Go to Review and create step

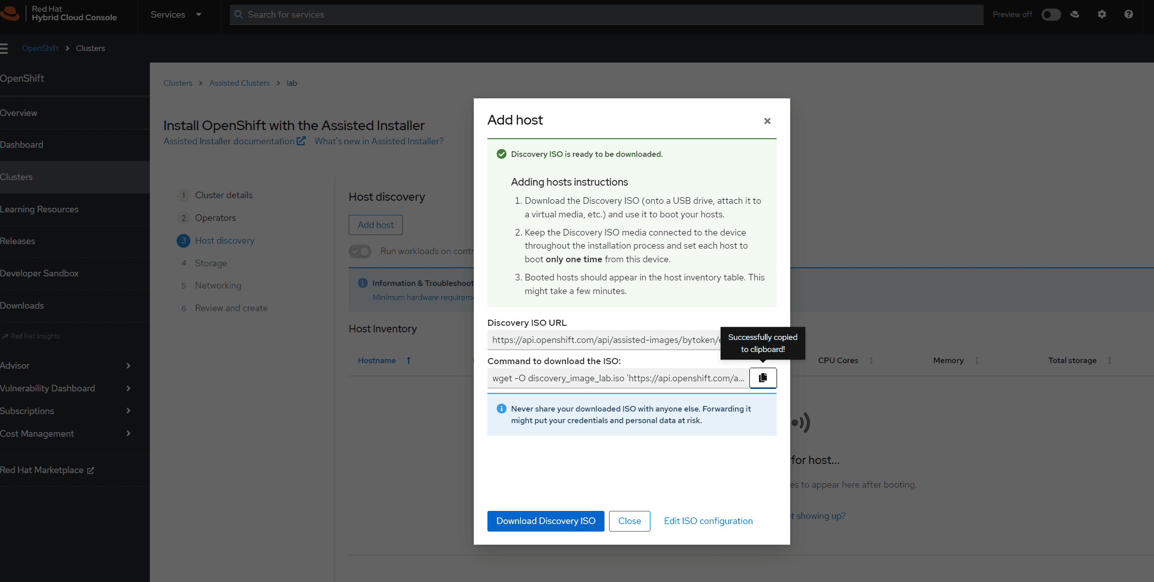(x=231, y=308)
